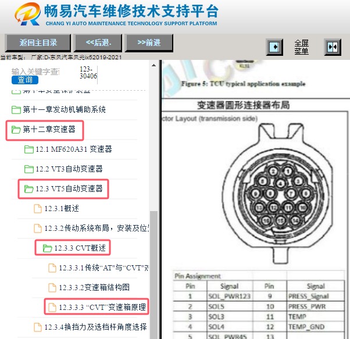350x339 pixels.
Task: Click the TEMP_GND table cell
Action: (315, 327)
